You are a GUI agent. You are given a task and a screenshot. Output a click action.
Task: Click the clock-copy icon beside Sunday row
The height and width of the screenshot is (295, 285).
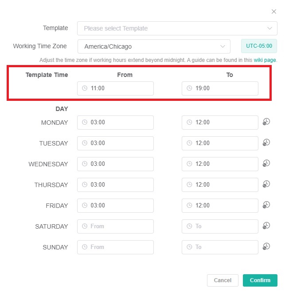point(266,247)
